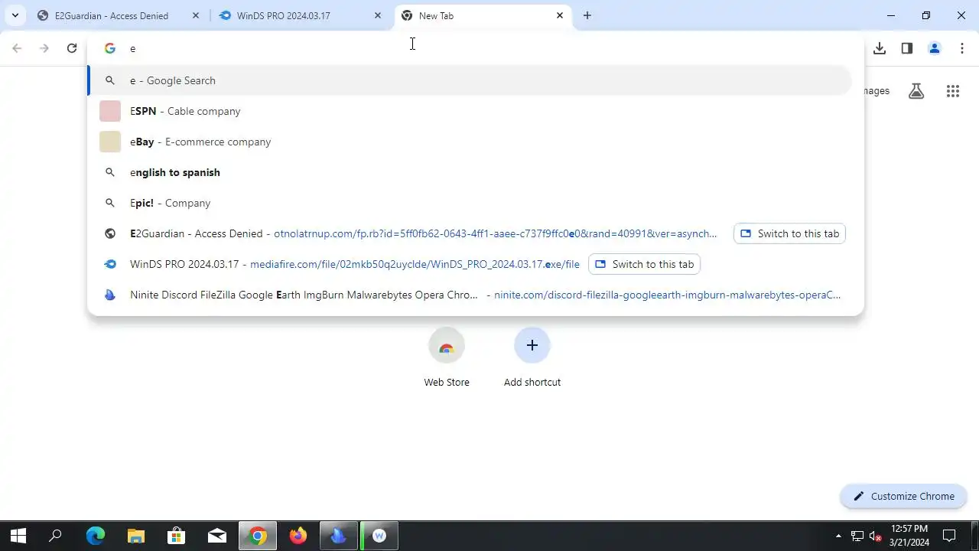Open the tab search dropdown arrow

point(15,15)
